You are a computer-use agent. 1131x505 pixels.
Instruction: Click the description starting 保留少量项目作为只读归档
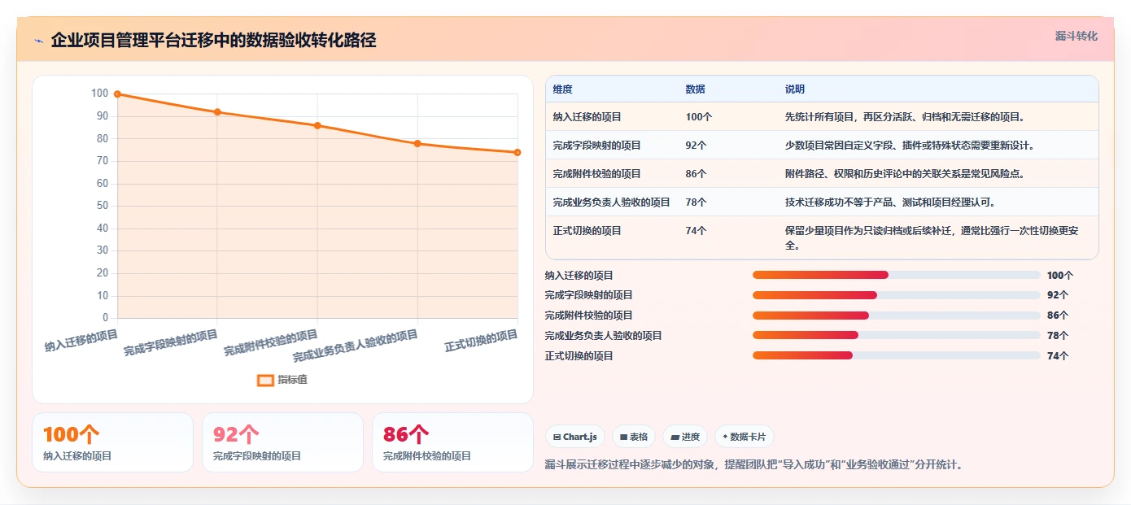tap(932, 237)
